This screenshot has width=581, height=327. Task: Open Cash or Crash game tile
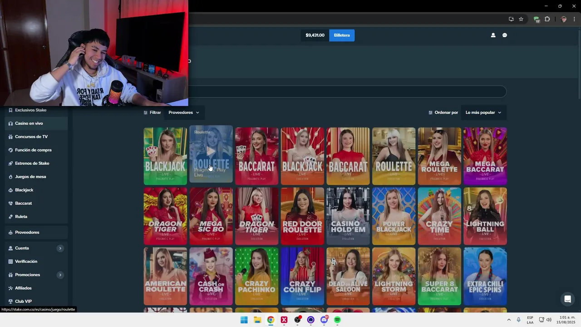pyautogui.click(x=211, y=276)
